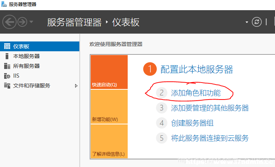Click the 本地服务器 server icon

[x=7, y=56]
